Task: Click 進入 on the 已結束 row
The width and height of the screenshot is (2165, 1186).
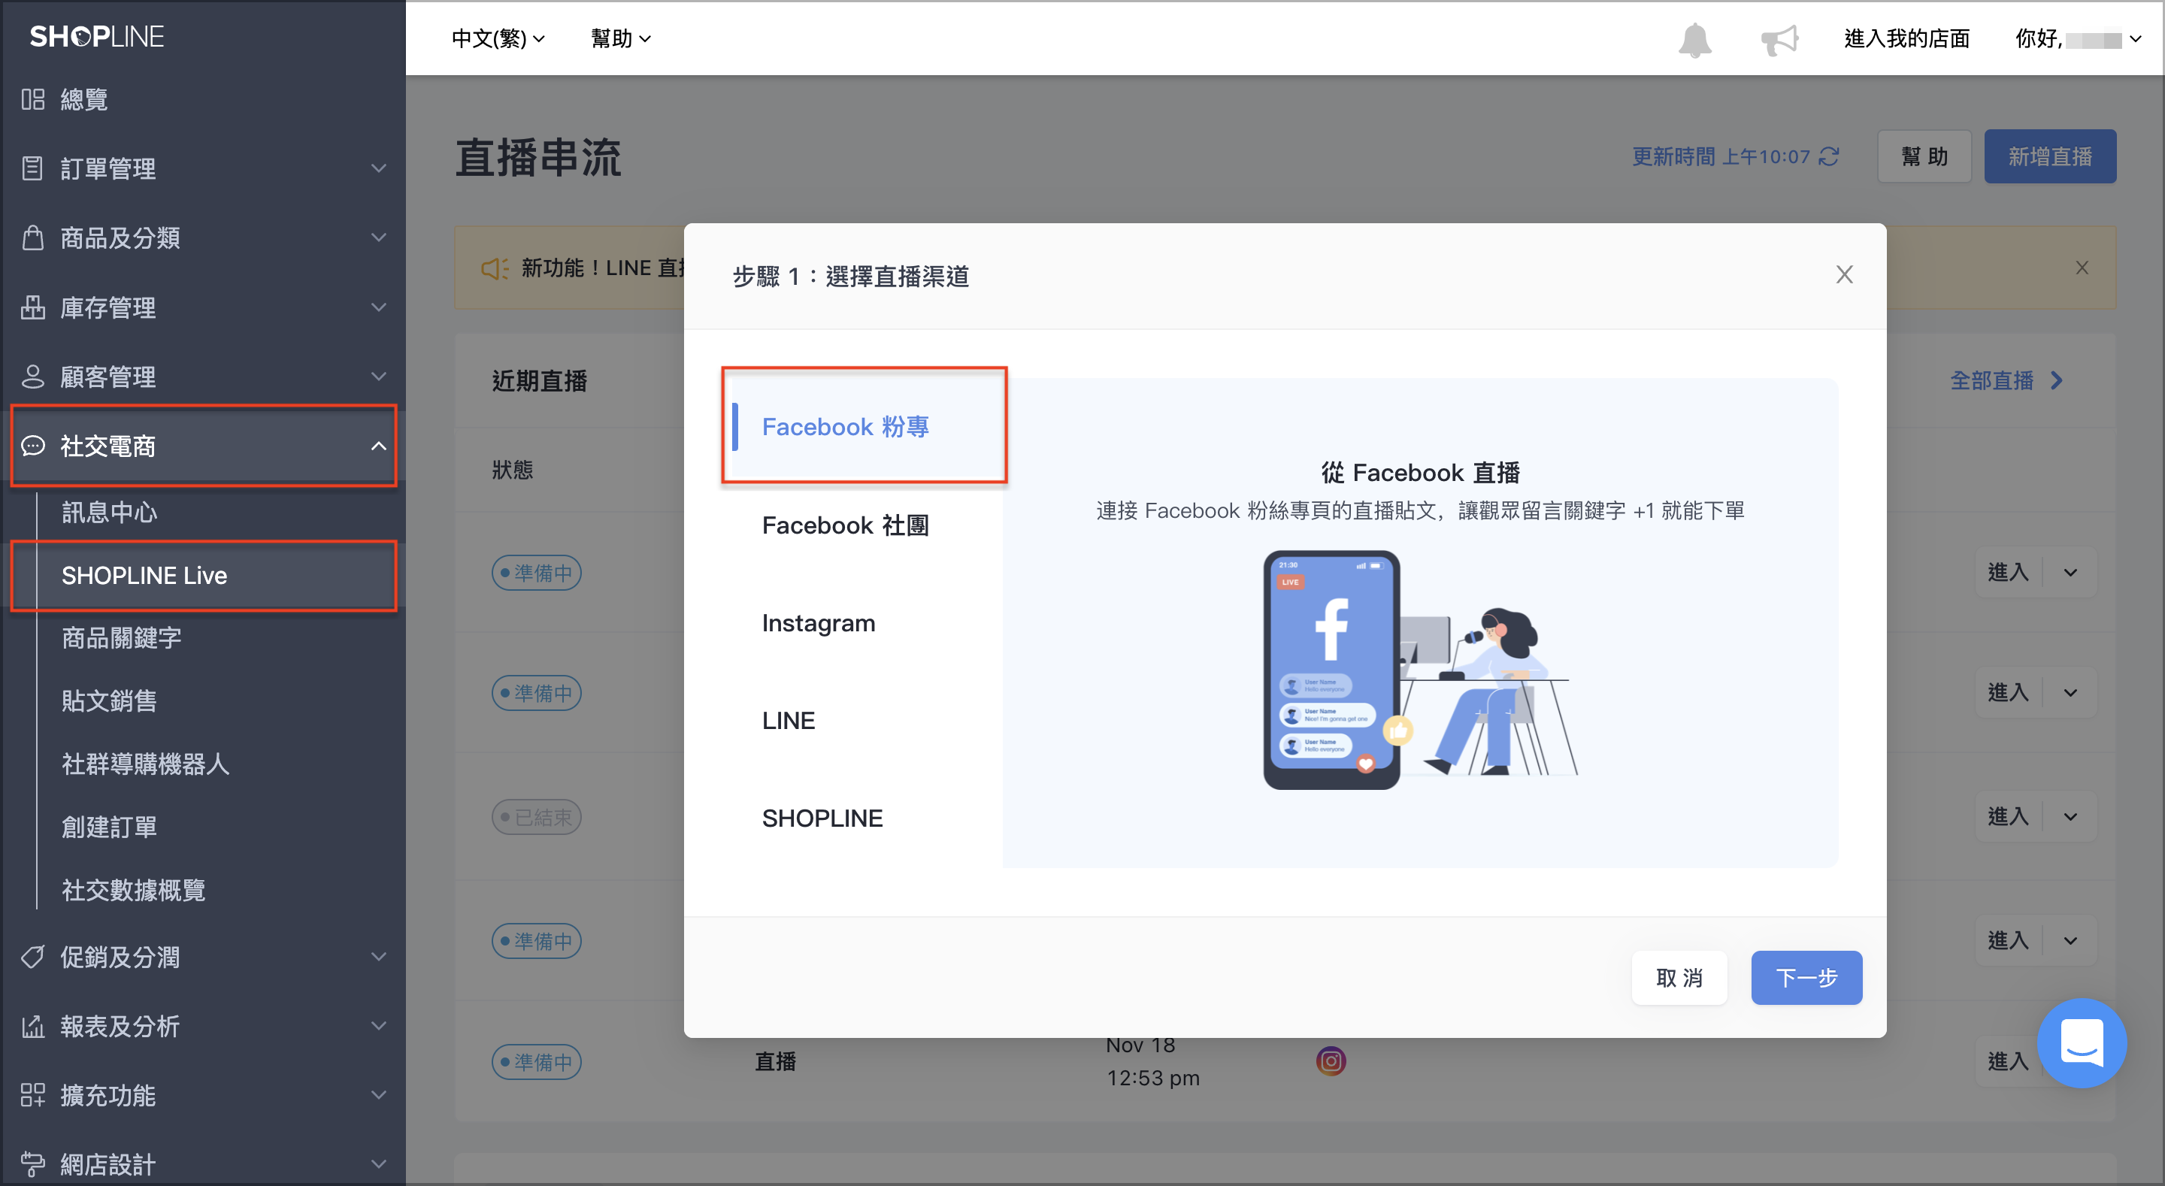Action: 2008,816
